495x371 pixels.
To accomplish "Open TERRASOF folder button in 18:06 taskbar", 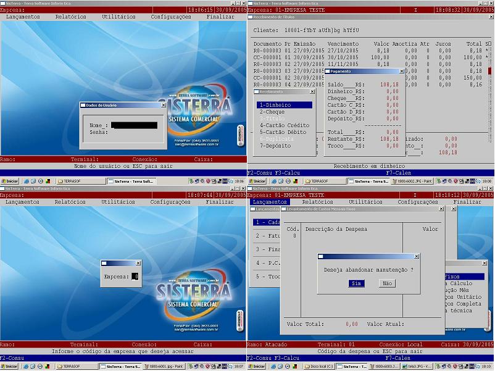I will click(x=81, y=181).
